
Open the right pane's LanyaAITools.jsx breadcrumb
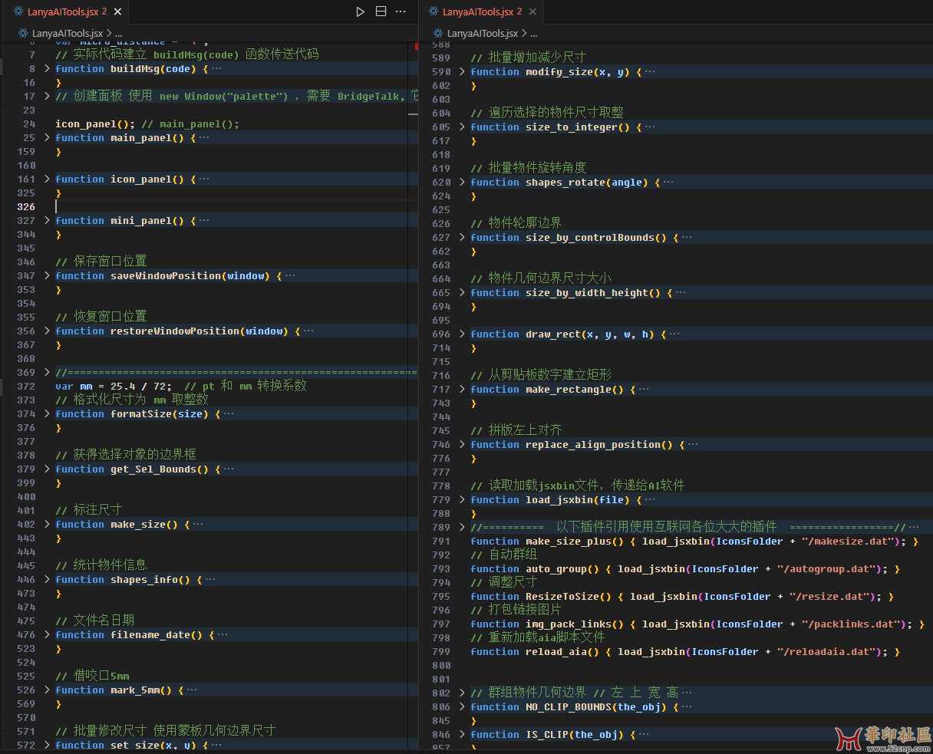482,34
